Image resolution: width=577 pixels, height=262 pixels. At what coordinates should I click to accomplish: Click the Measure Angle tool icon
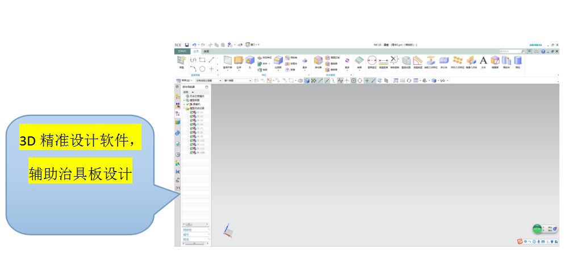point(418,60)
